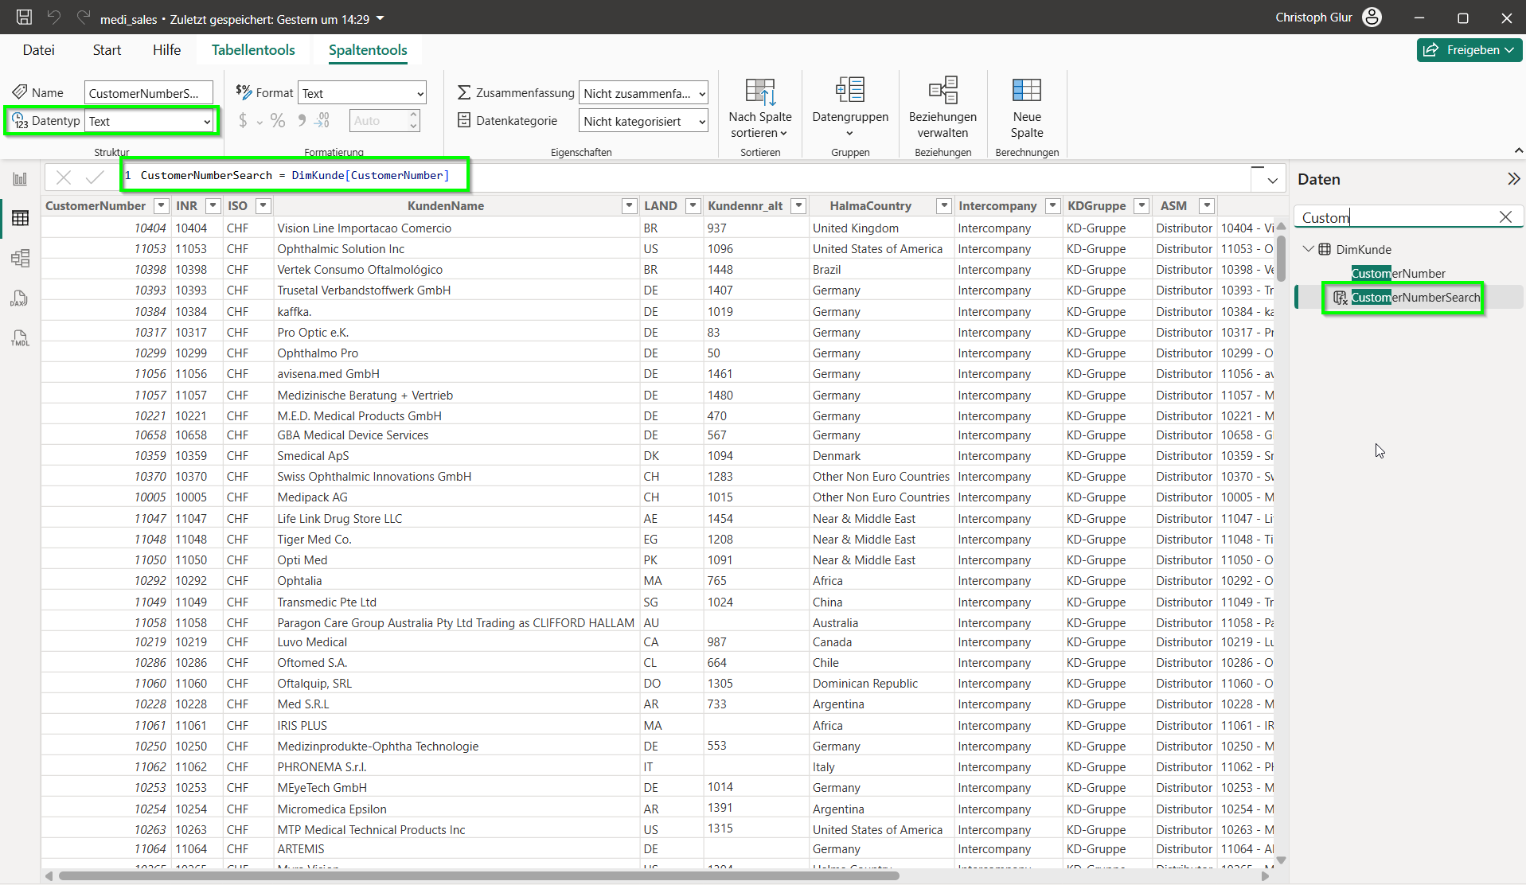
Task: Click the KundenName column header
Action: [x=446, y=206]
